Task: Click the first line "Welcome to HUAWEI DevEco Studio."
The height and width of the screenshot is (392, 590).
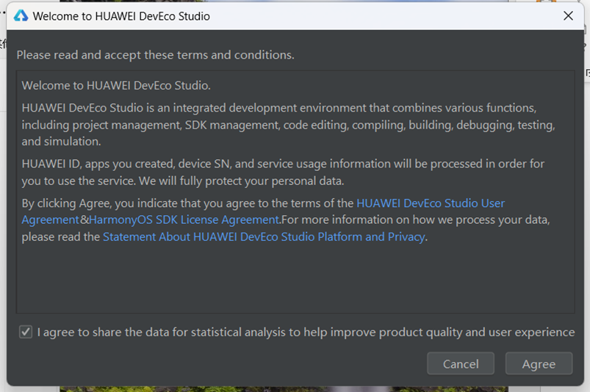Action: click(116, 85)
